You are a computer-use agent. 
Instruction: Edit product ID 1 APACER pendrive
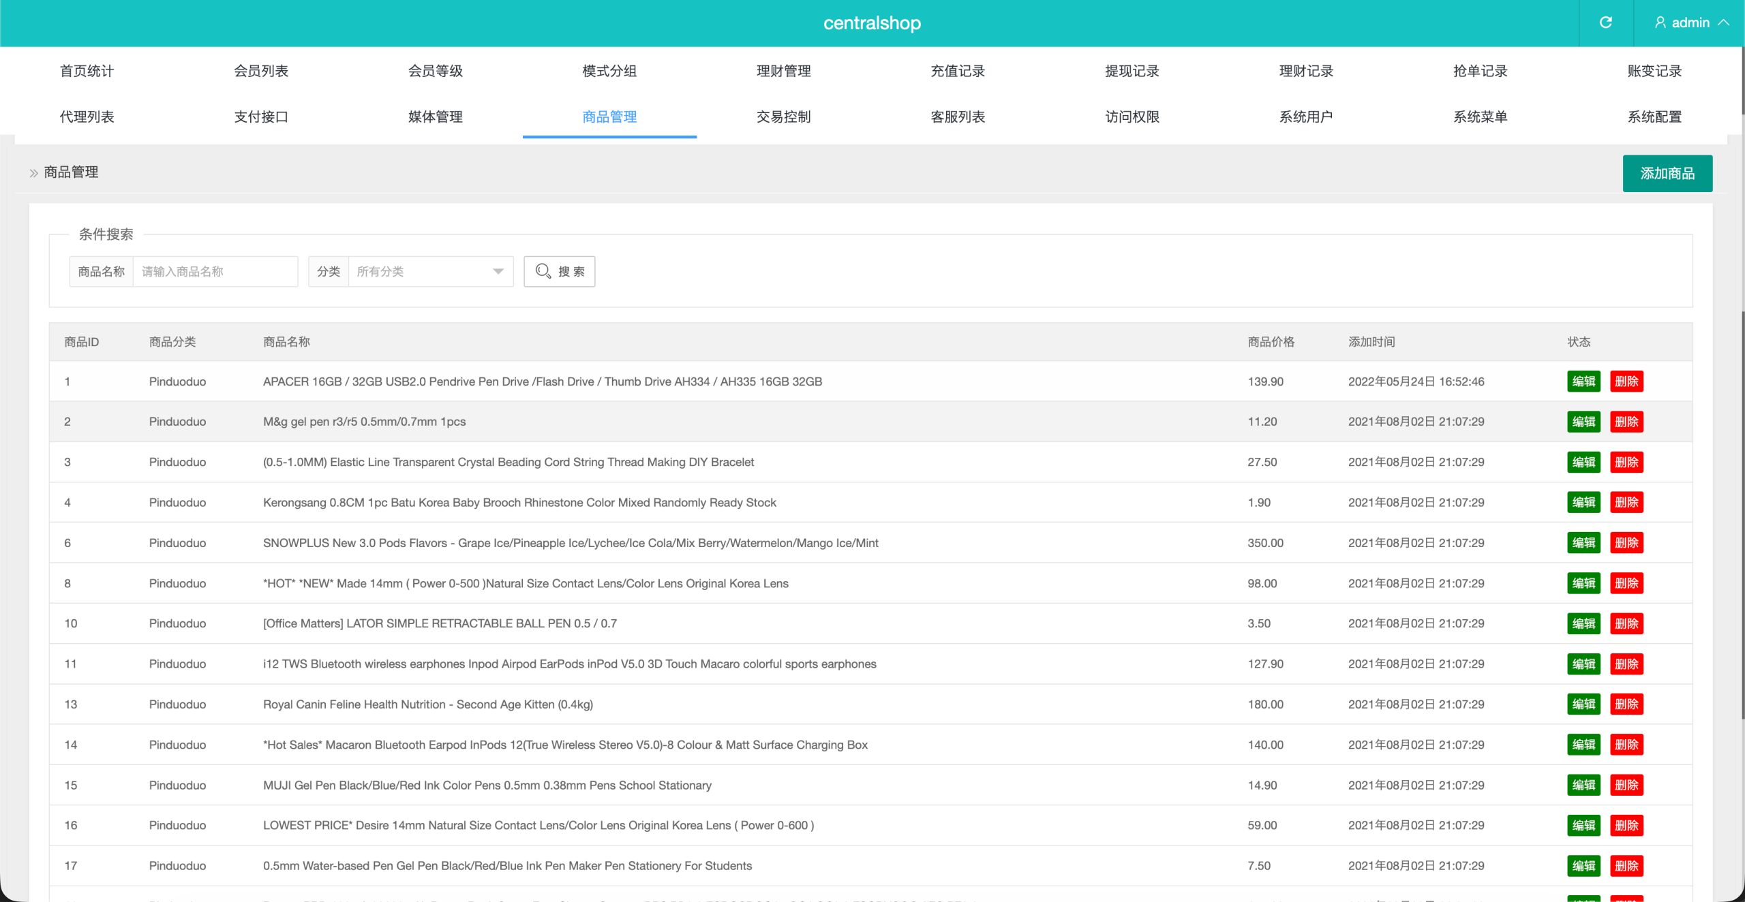pyautogui.click(x=1583, y=382)
